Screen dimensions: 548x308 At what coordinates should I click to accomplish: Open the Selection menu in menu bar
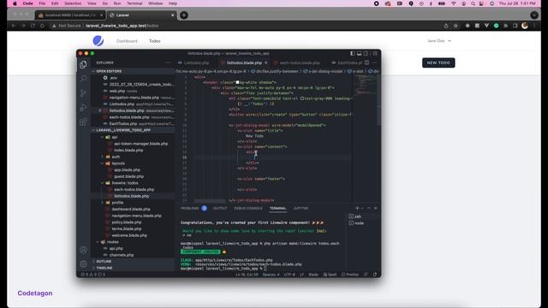tap(73, 3)
